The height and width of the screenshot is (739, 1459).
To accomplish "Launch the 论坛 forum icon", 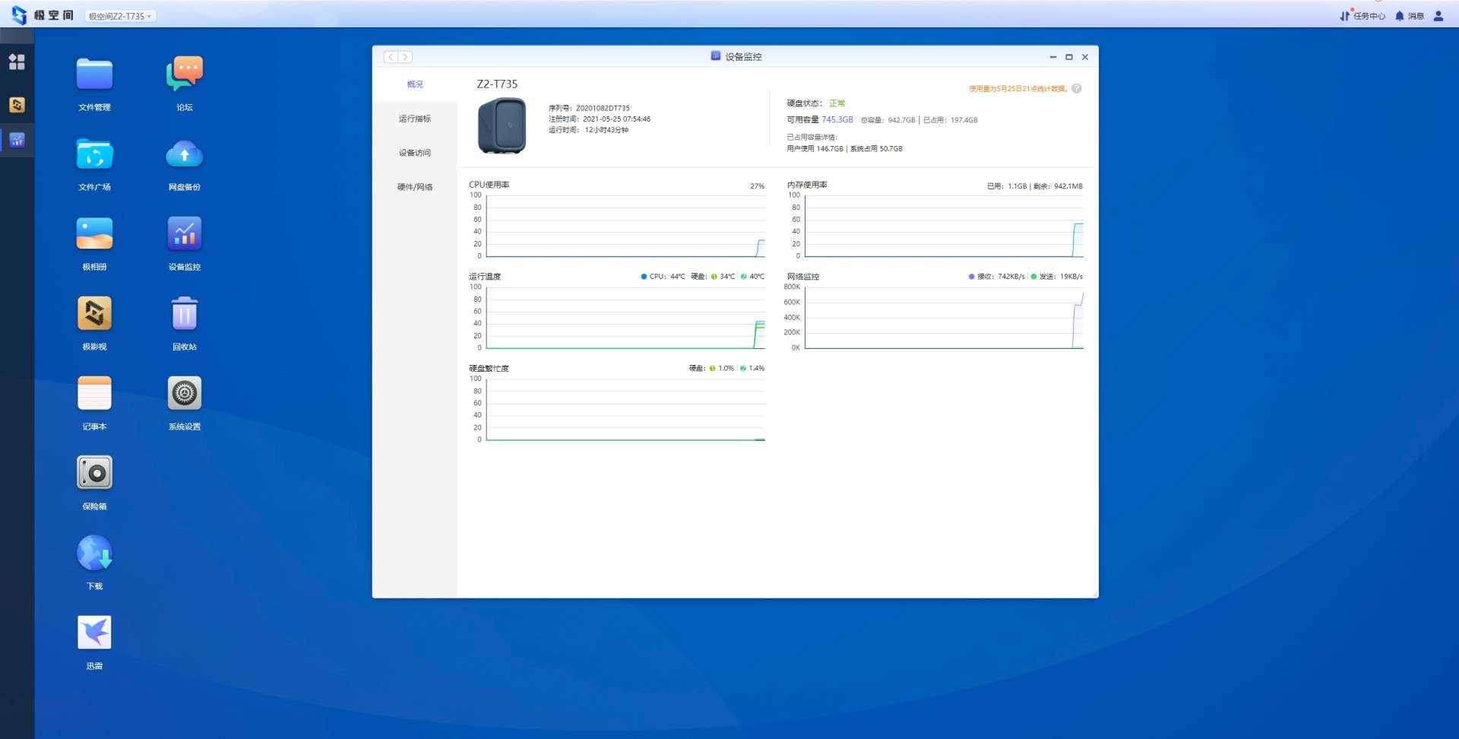I will click(x=184, y=75).
